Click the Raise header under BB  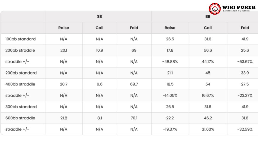point(170,28)
